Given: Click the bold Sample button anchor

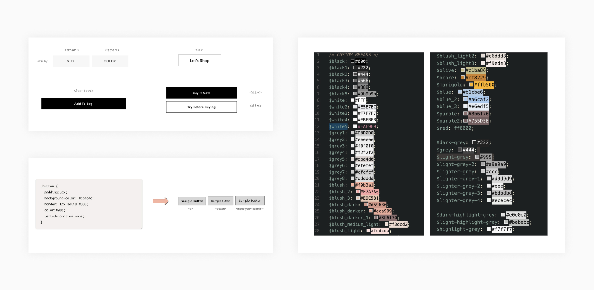Looking at the screenshot, I should 192,201.
